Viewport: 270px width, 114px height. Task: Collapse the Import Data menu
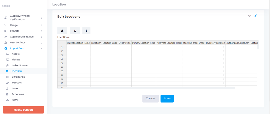(41, 48)
